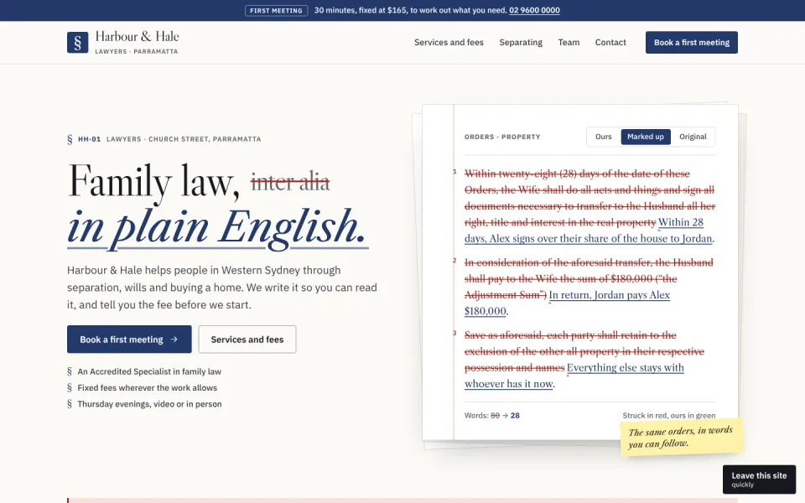
Task: Open Services and fees in the navigation
Action: click(449, 43)
